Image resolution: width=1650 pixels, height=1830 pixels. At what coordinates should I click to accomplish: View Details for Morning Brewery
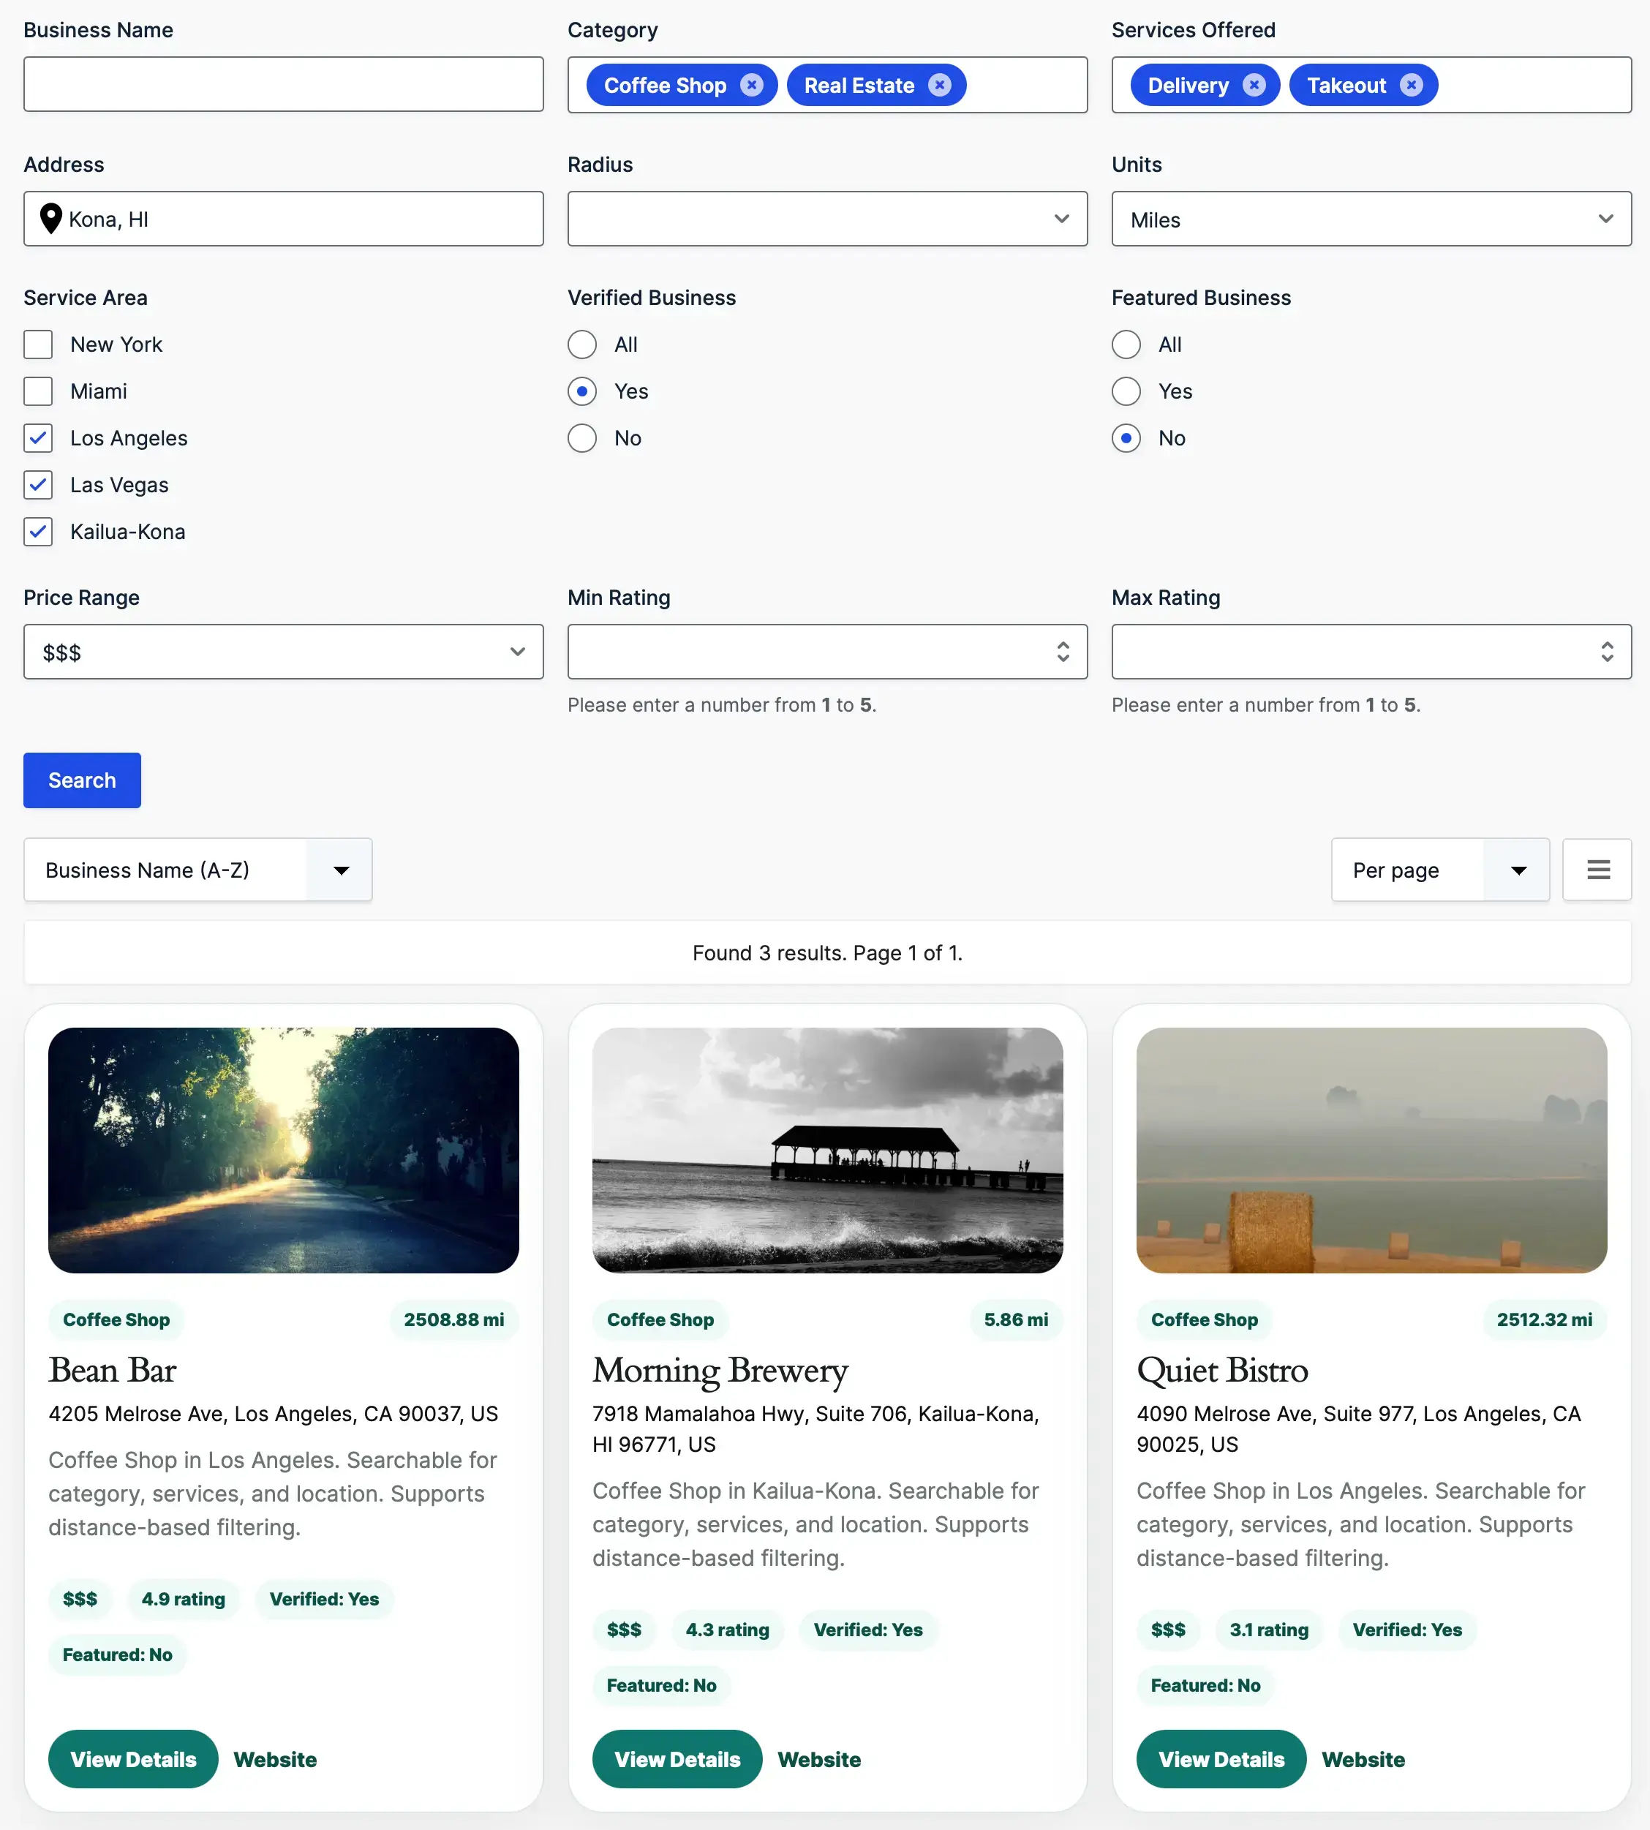[x=677, y=1759]
